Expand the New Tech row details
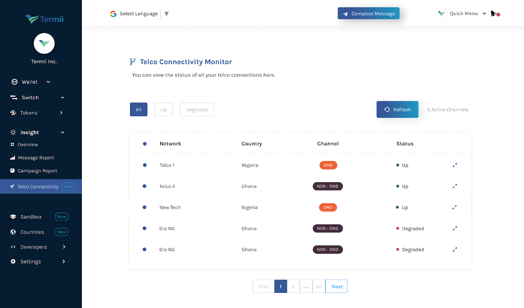 tap(455, 207)
